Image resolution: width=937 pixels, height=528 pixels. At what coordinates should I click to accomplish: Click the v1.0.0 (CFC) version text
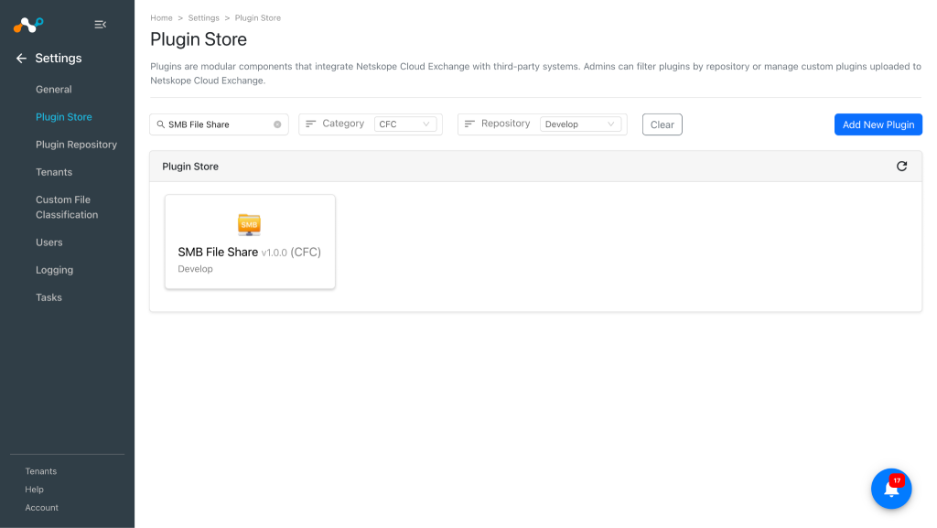(291, 252)
